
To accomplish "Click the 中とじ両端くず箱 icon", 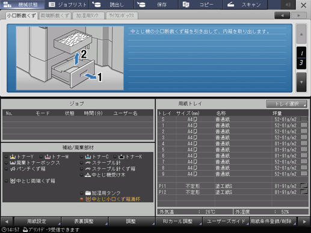I will point(13,181).
